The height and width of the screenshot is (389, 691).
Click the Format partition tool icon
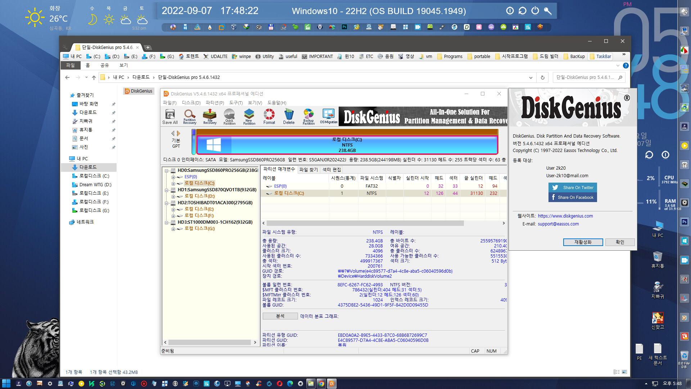(x=270, y=116)
